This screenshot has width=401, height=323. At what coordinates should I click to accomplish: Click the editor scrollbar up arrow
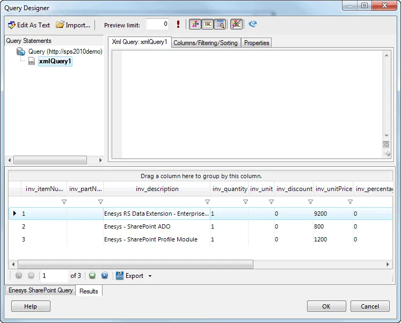click(387, 55)
